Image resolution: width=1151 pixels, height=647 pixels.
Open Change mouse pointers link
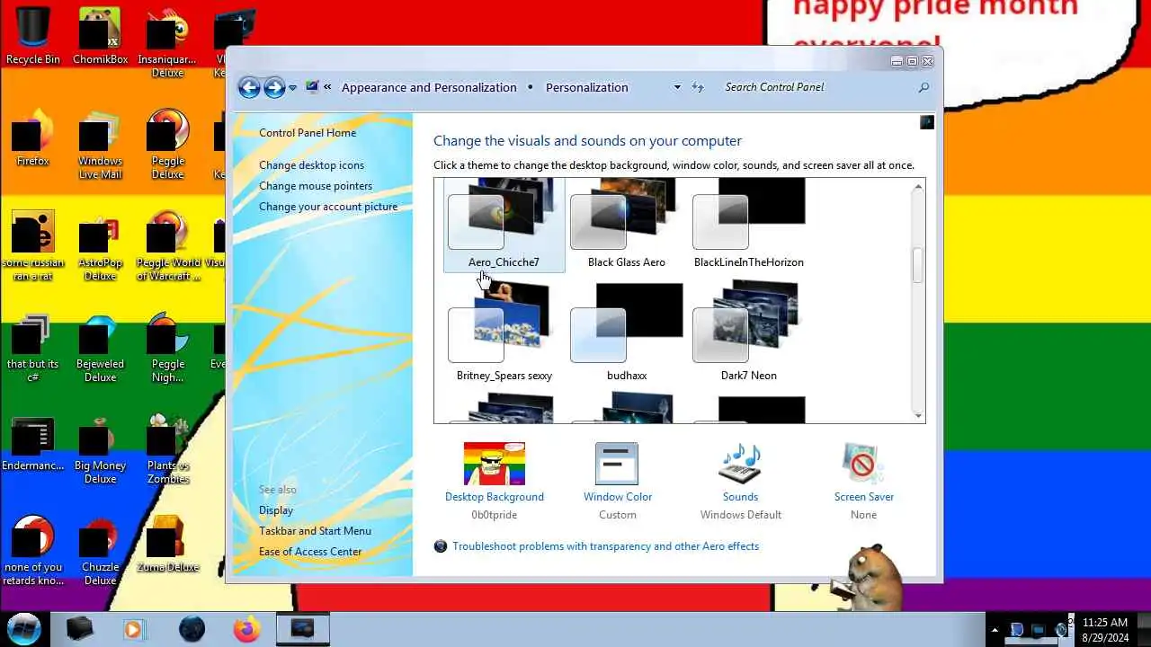point(316,186)
